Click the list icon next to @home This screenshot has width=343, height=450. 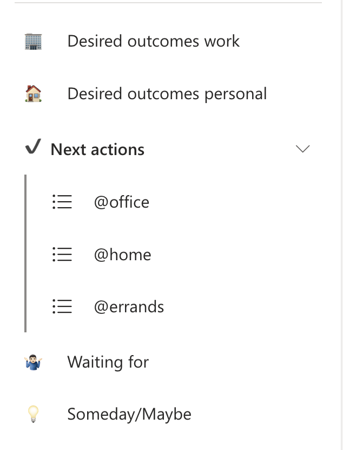(x=62, y=254)
